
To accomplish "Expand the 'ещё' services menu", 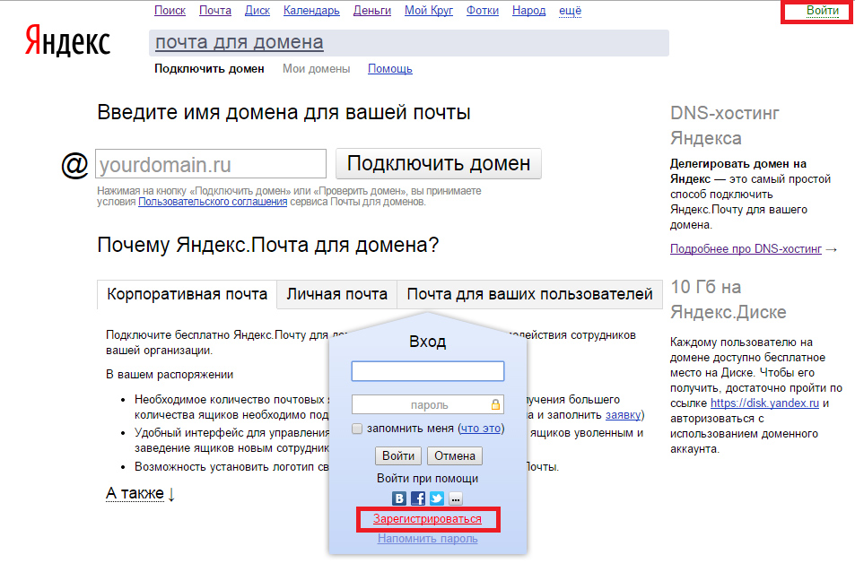I will click(570, 11).
